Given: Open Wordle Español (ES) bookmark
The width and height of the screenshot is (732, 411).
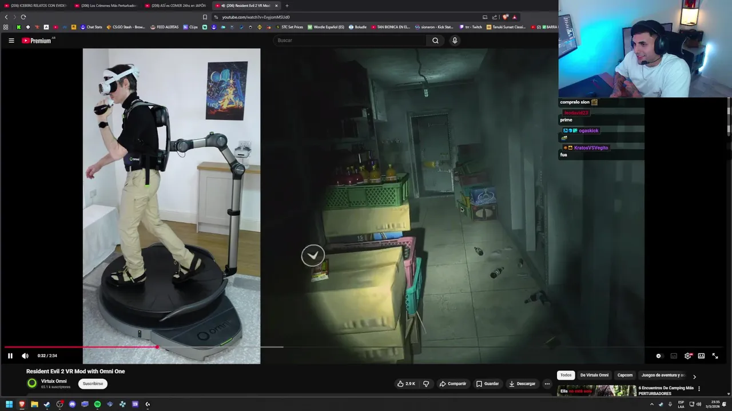Looking at the screenshot, I should (326, 27).
